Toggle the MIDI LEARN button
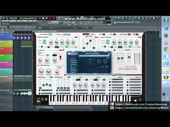 [129, 34]
